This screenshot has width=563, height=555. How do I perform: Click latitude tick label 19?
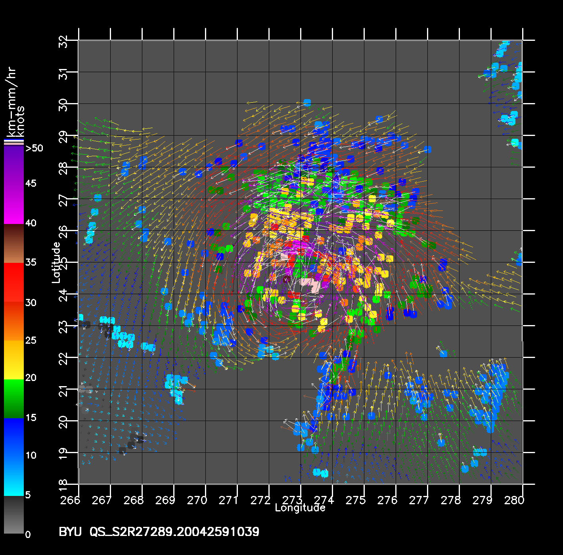point(63,454)
